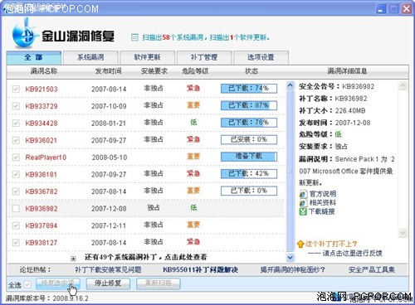
Task: Select the KB936782 patch name
Action: (41, 191)
